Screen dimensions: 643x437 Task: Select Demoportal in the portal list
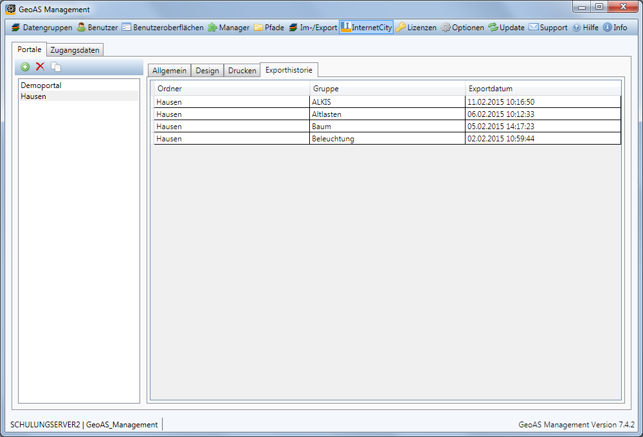pyautogui.click(x=41, y=85)
